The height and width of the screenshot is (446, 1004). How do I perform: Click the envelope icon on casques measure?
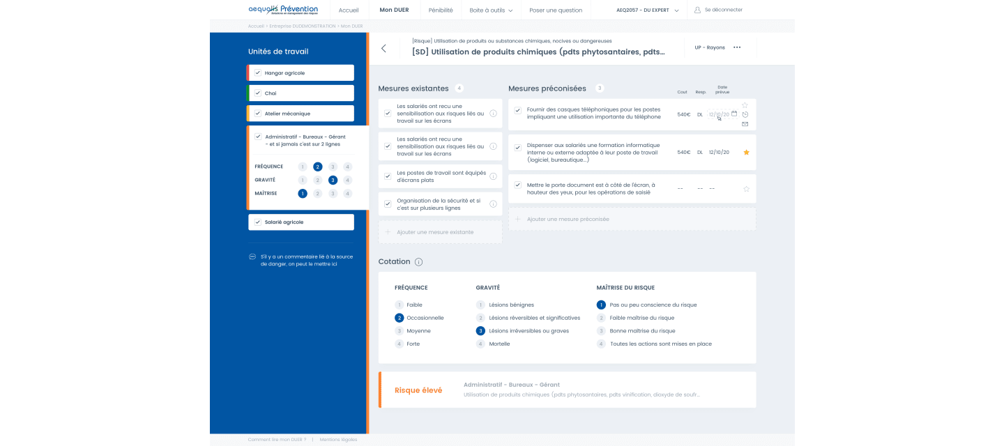tap(745, 124)
